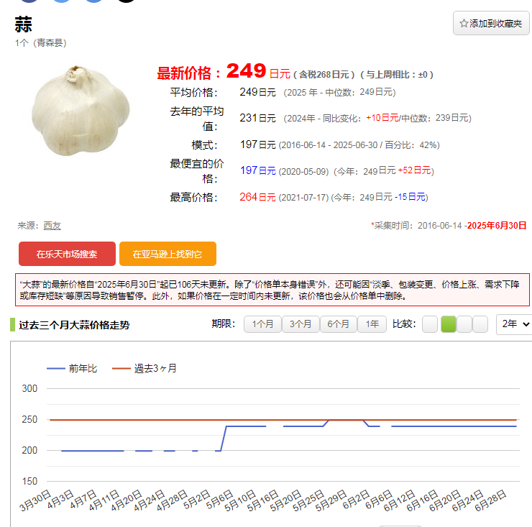Click the 百分比 42% text
This screenshot has height=527, width=532.
click(x=412, y=145)
